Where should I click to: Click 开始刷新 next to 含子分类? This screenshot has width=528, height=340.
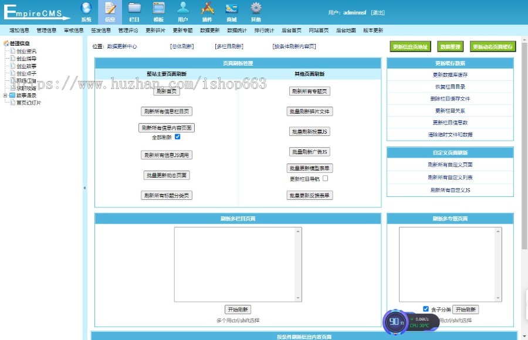click(466, 310)
